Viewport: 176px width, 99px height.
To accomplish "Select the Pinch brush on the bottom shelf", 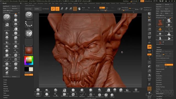I will click(115, 90).
